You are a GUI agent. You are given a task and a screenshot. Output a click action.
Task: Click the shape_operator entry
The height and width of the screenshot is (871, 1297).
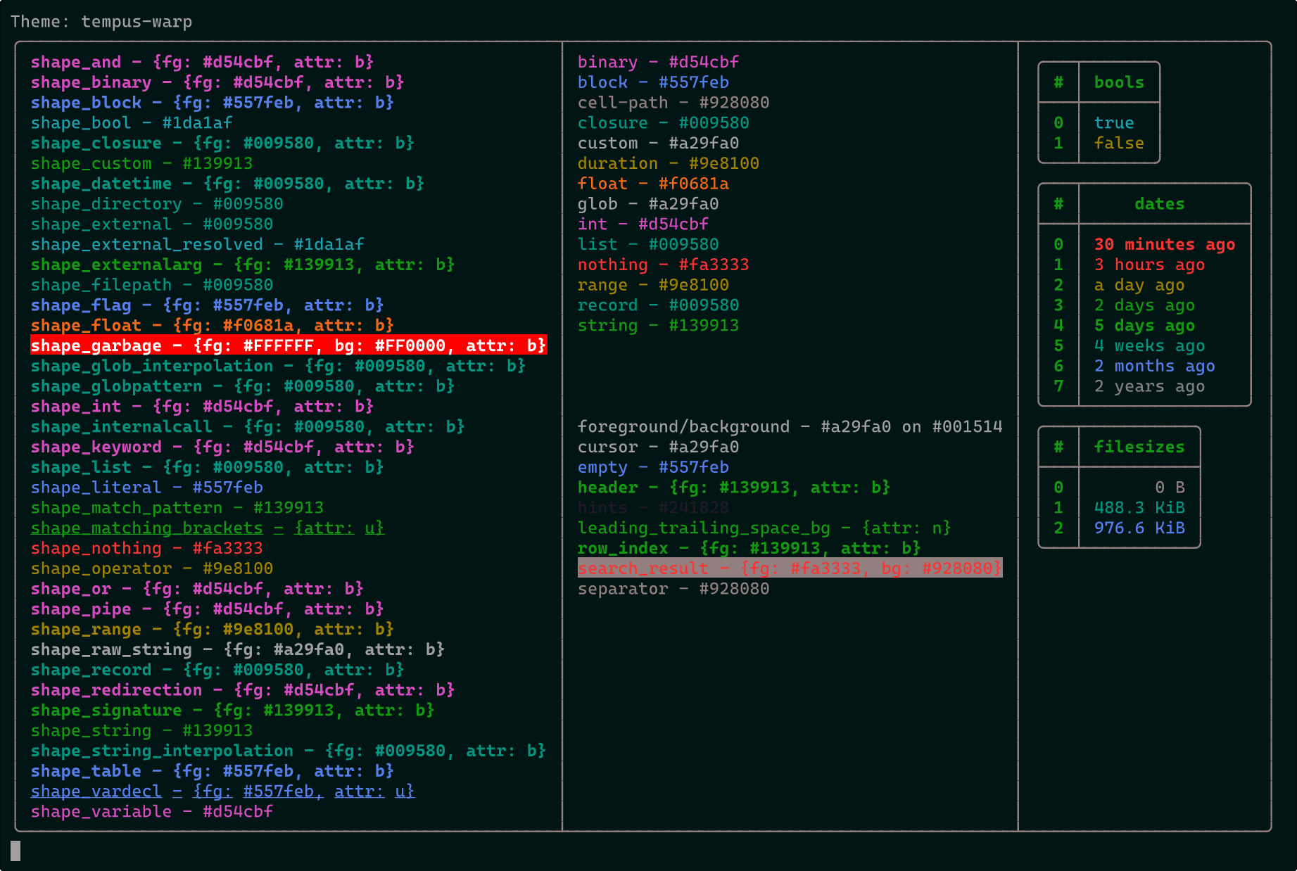[x=152, y=568]
